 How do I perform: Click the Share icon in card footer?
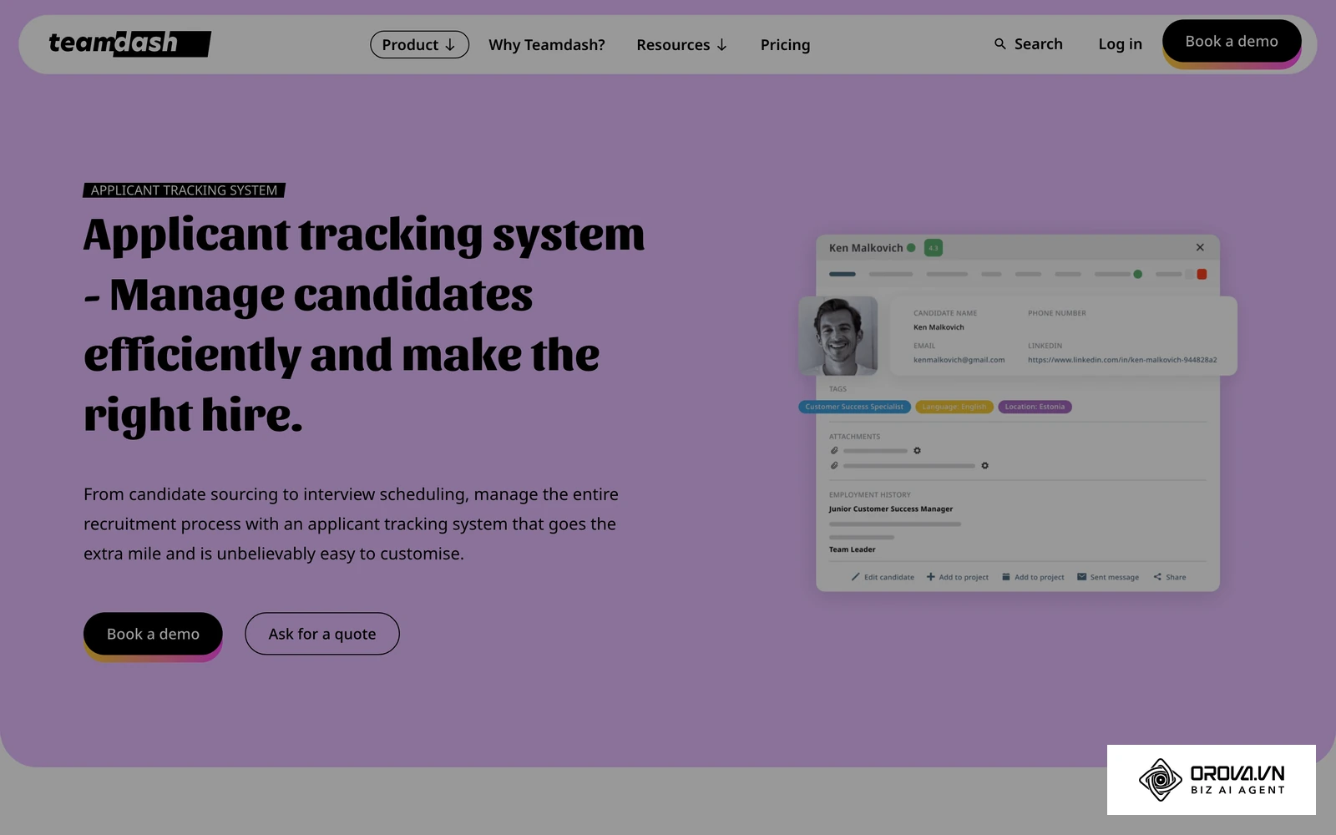click(1157, 577)
